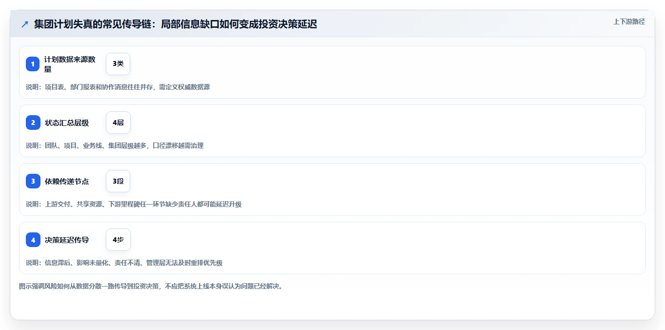Viewport: 665px width, 330px height.
Task: Click step number badge 2
Action: (x=33, y=123)
